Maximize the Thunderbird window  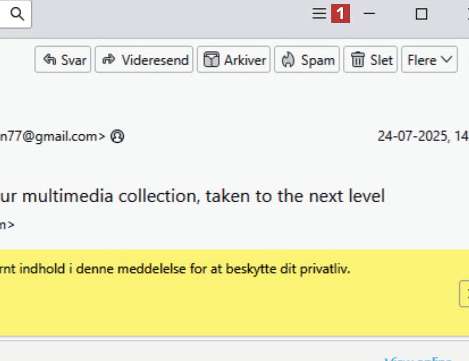point(421,14)
